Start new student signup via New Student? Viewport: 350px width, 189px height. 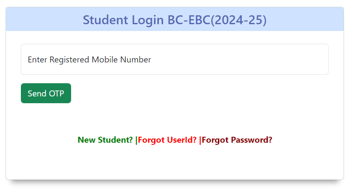105,140
